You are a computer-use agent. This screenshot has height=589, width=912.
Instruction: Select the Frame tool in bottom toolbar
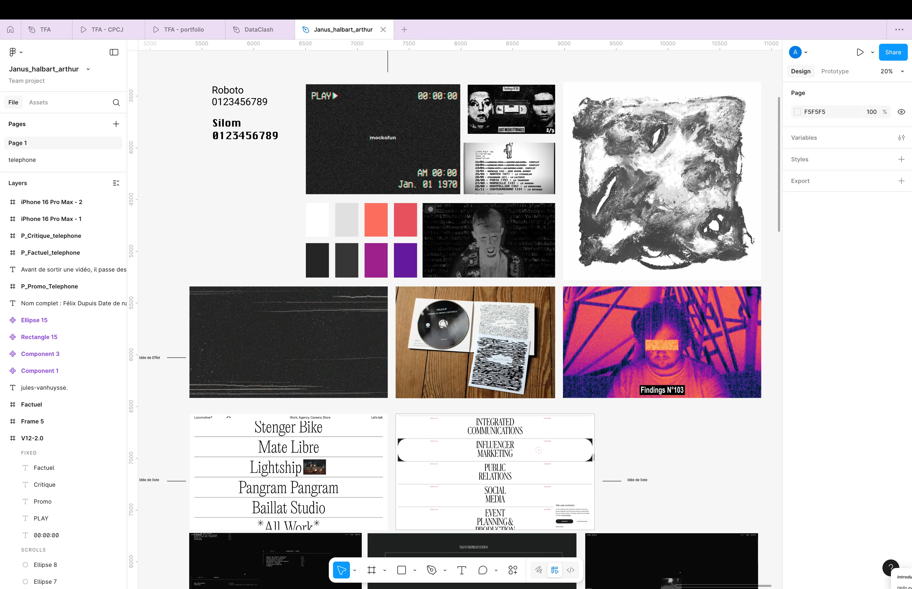coord(371,570)
